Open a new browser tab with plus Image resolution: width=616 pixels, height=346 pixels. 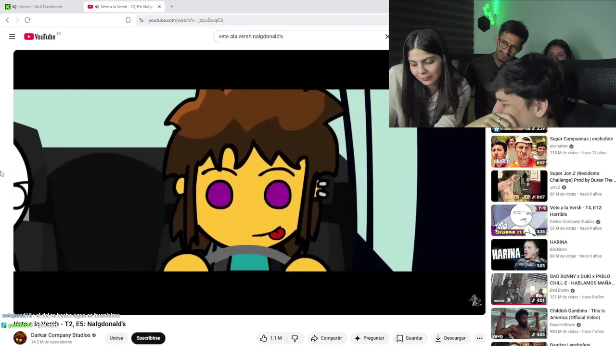(x=172, y=7)
